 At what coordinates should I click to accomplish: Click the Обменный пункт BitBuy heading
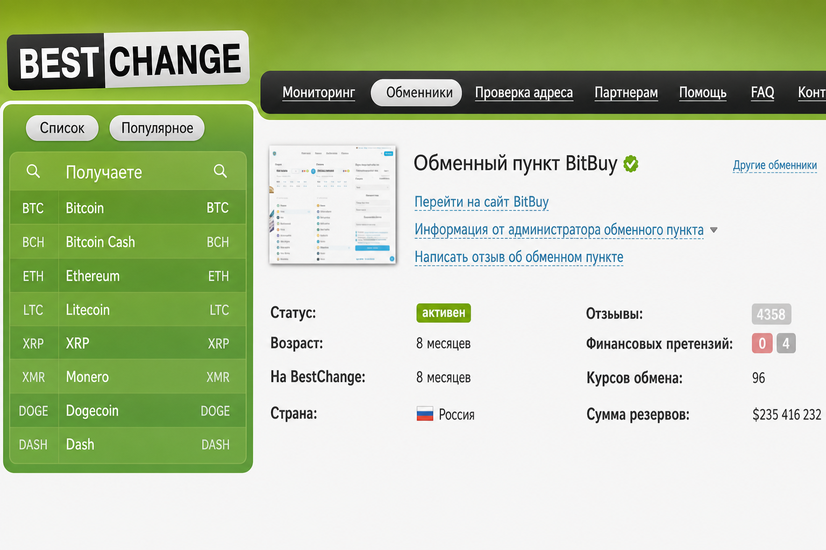coord(515,163)
